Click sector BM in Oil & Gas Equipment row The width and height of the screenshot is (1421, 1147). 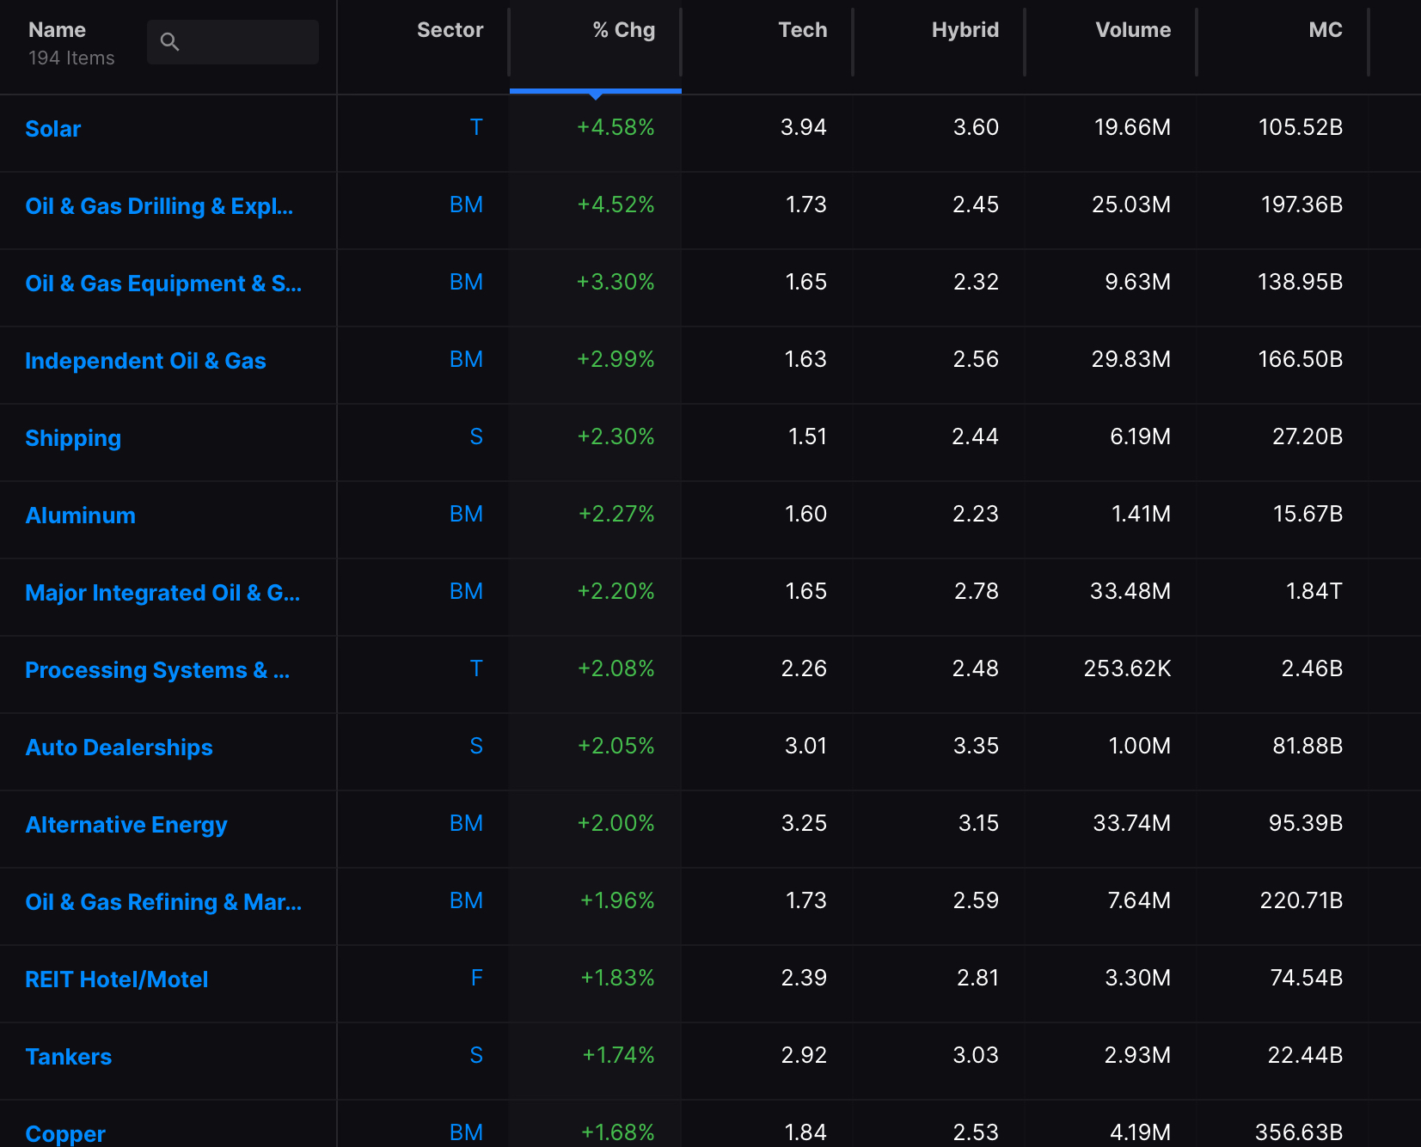(466, 282)
